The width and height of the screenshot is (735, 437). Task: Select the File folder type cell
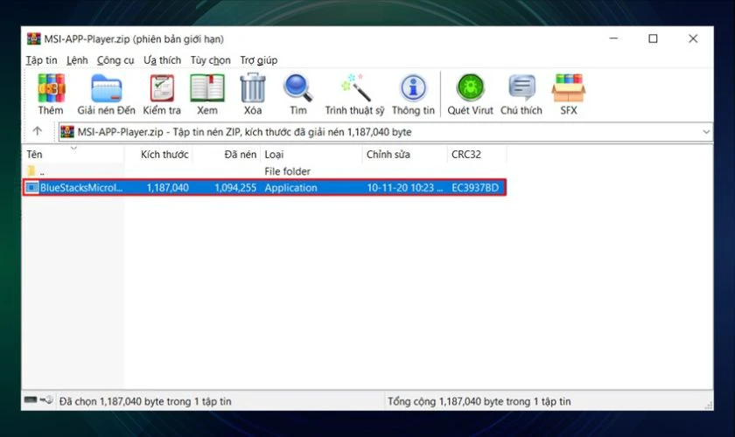coord(287,171)
